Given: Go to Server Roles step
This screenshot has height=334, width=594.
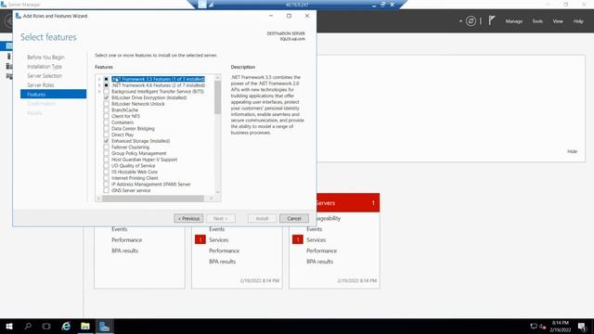Looking at the screenshot, I should coord(41,84).
